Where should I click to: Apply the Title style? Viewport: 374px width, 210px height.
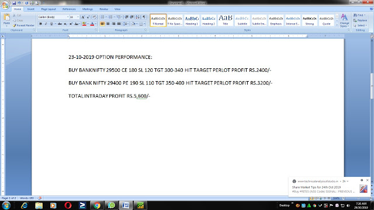tap(226, 20)
